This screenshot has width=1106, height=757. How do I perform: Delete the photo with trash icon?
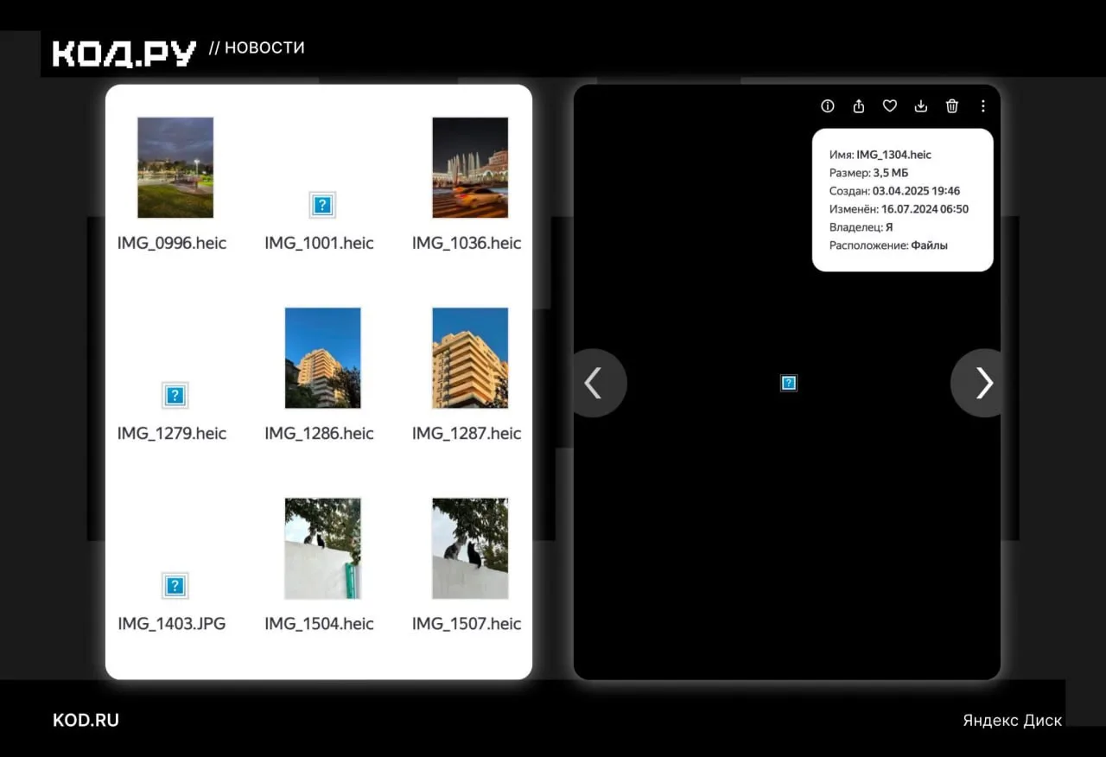(952, 106)
